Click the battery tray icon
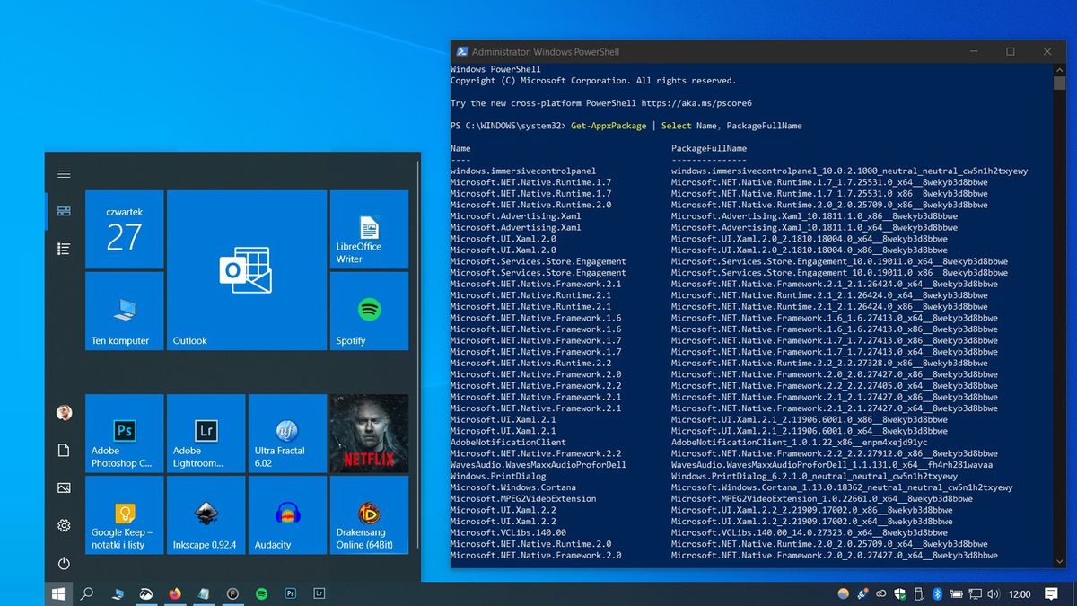This screenshot has width=1077, height=606. [x=957, y=593]
